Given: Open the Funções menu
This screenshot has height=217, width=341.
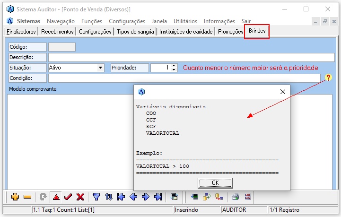Looking at the screenshot, I should click(x=92, y=21).
